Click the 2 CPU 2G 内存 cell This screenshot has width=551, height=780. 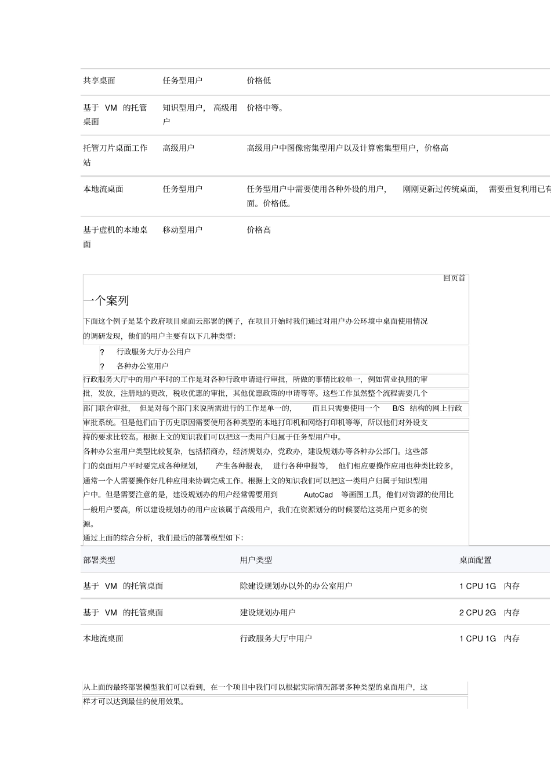pos(490,612)
